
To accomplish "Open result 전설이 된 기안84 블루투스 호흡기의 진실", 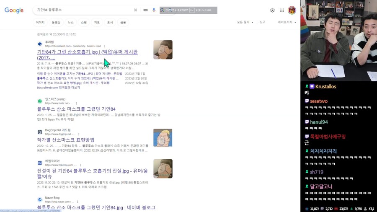I will coord(92,173).
